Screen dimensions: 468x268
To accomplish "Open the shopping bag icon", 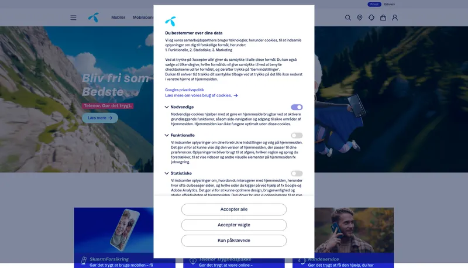I will click(x=383, y=18).
